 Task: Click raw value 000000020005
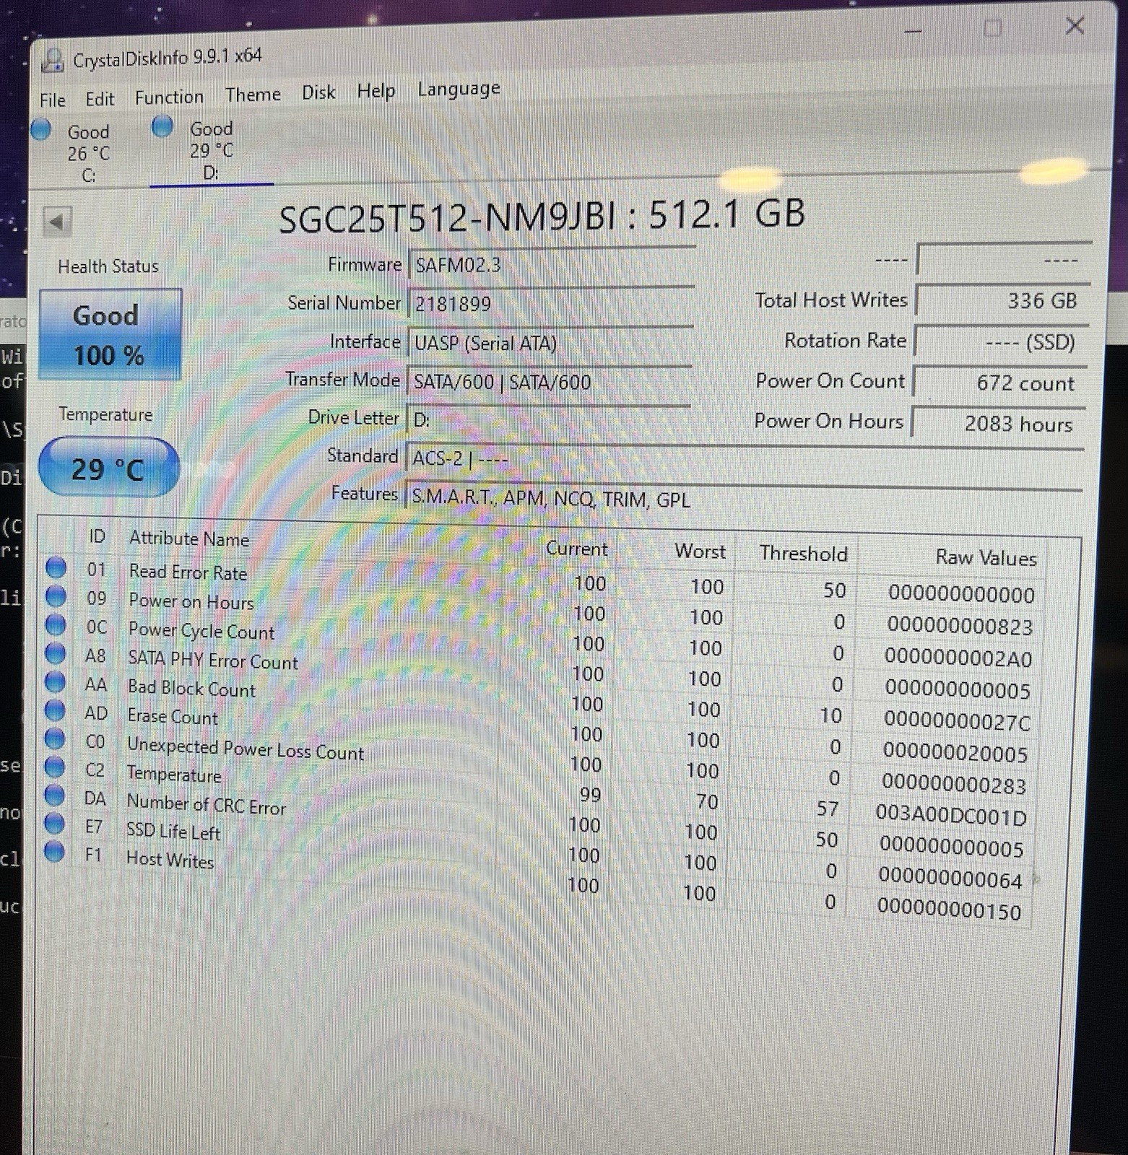(955, 752)
